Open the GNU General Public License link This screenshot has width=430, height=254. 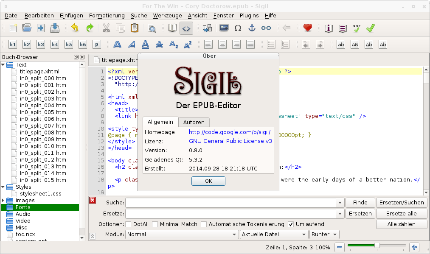coord(230,141)
